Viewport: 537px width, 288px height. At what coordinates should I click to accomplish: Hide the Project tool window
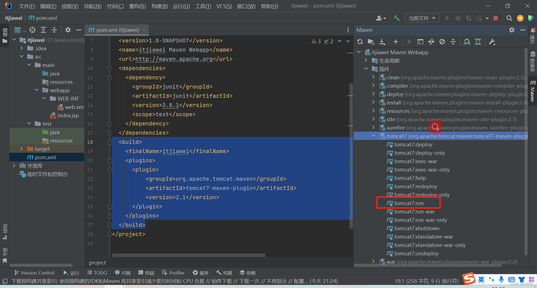[x=79, y=30]
